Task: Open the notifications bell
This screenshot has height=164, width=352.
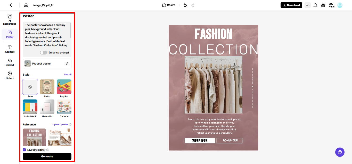Action: point(315,5)
